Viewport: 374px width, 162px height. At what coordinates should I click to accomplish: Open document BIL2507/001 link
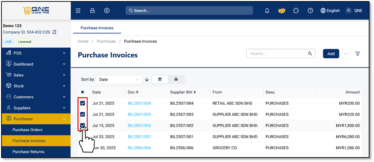coord(139,137)
